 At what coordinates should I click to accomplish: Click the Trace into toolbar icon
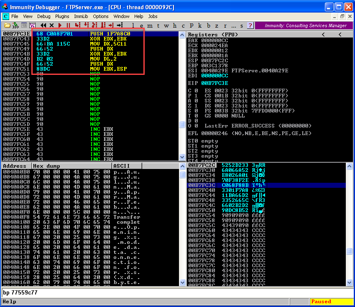tap(94, 26)
